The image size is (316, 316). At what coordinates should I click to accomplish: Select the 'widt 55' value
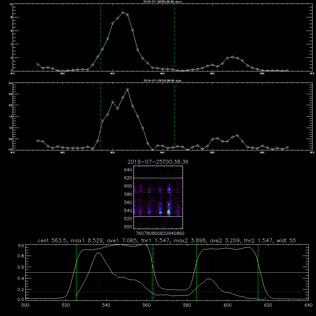click(x=286, y=240)
